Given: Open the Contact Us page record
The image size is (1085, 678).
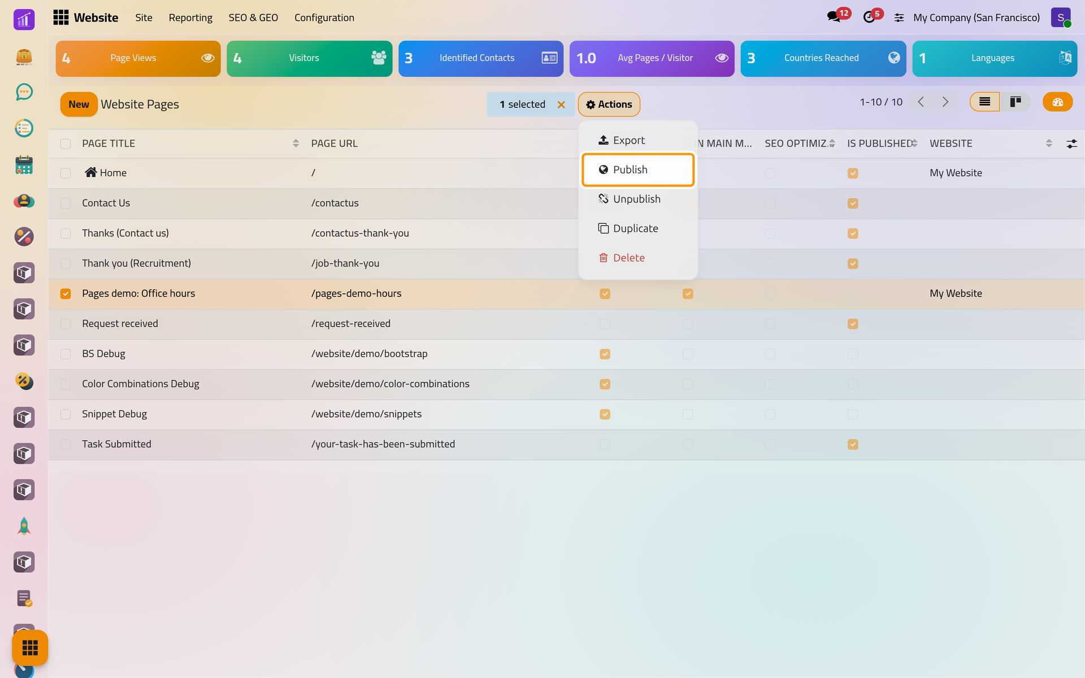Looking at the screenshot, I should pyautogui.click(x=106, y=203).
